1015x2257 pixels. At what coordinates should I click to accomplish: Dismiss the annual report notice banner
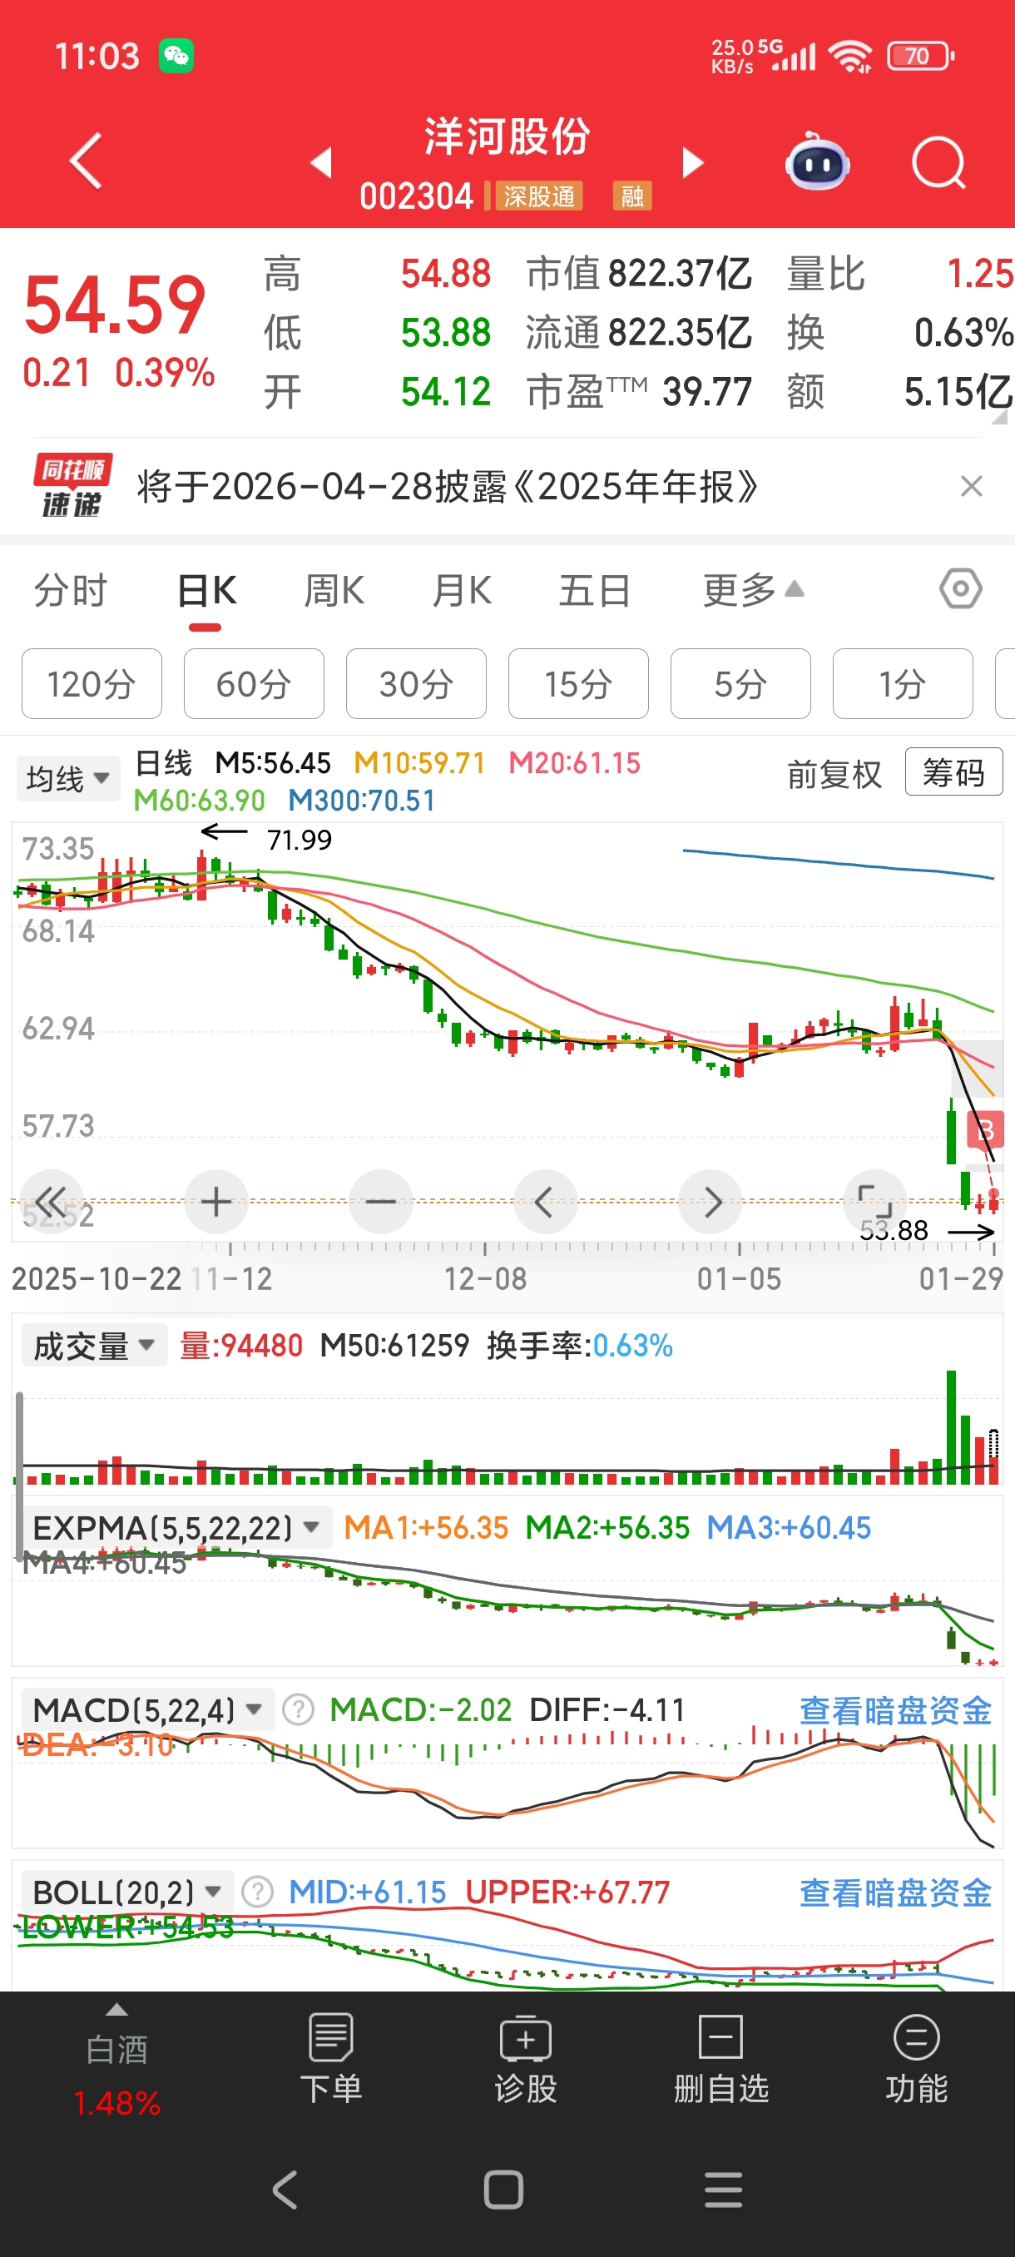pos(971,486)
